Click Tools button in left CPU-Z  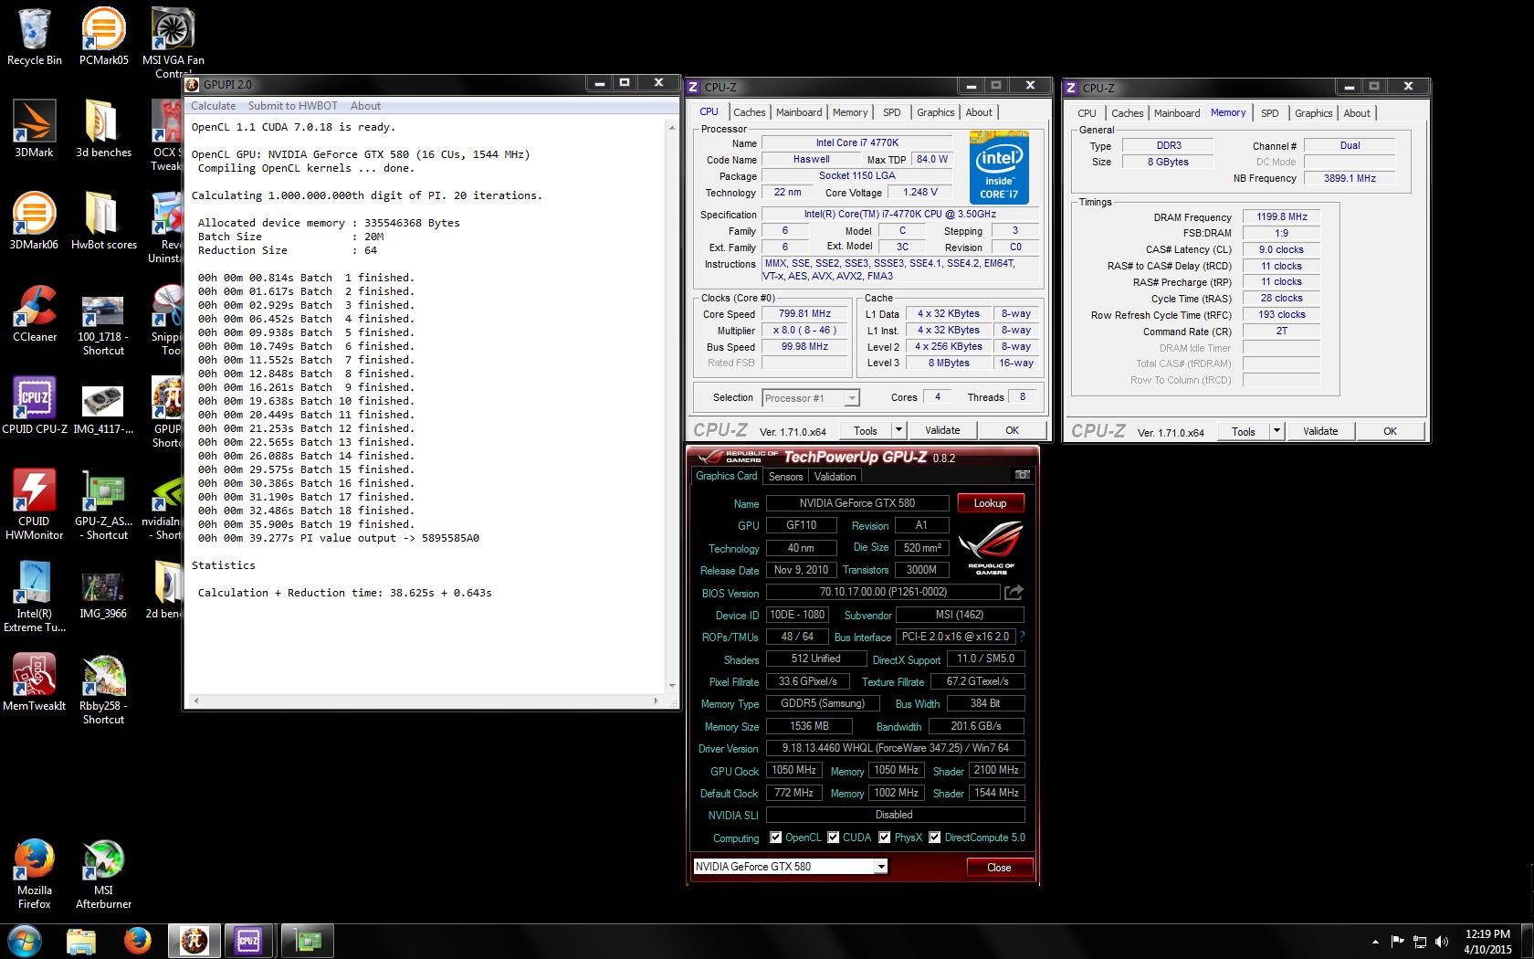click(866, 430)
